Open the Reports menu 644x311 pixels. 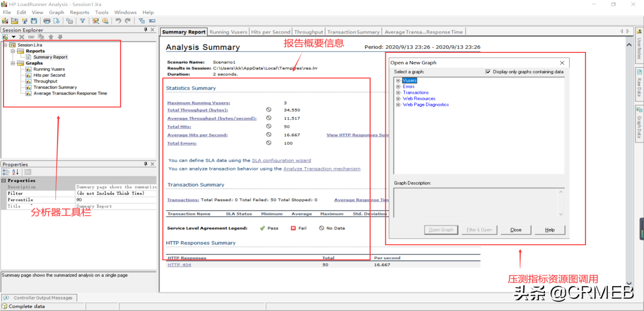[x=79, y=12]
